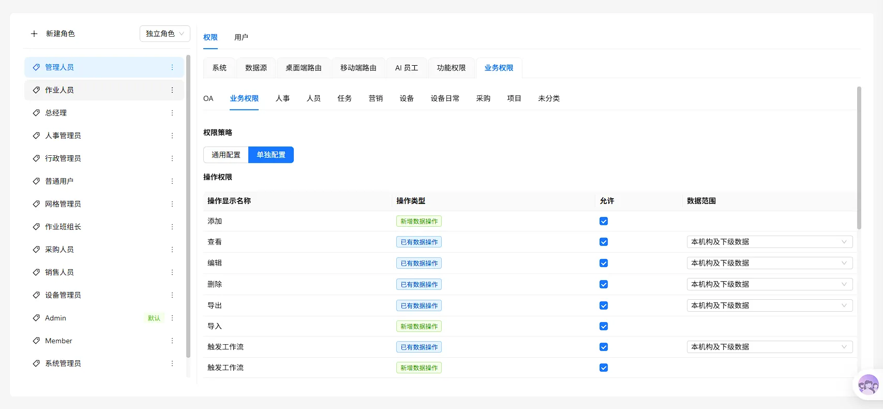Select the 作业人员 role
Image resolution: width=883 pixels, height=409 pixels.
tap(104, 90)
